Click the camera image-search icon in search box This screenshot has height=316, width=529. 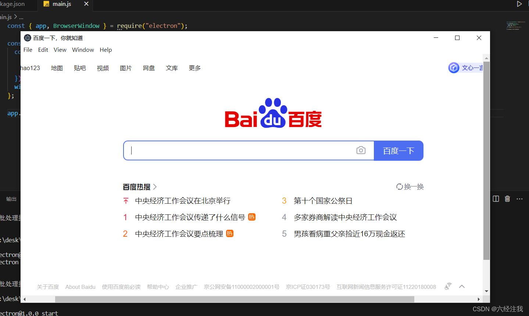coord(361,150)
